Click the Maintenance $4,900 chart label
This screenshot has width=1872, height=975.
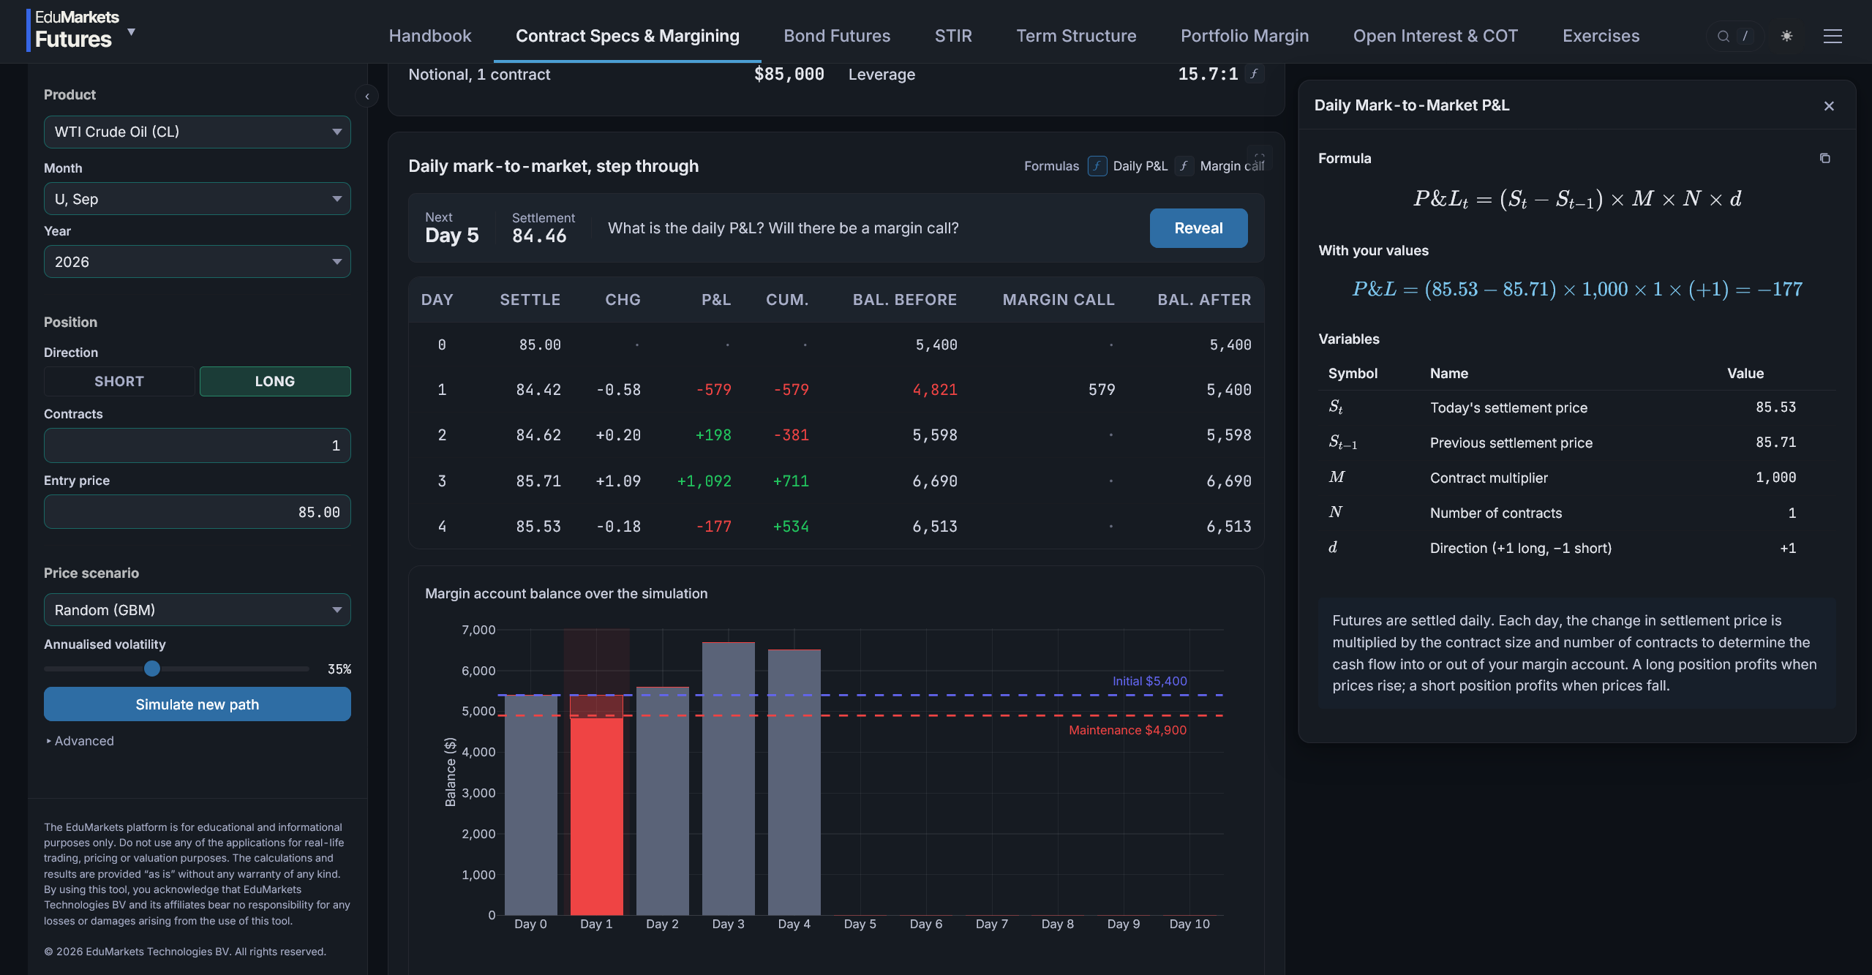point(1127,730)
